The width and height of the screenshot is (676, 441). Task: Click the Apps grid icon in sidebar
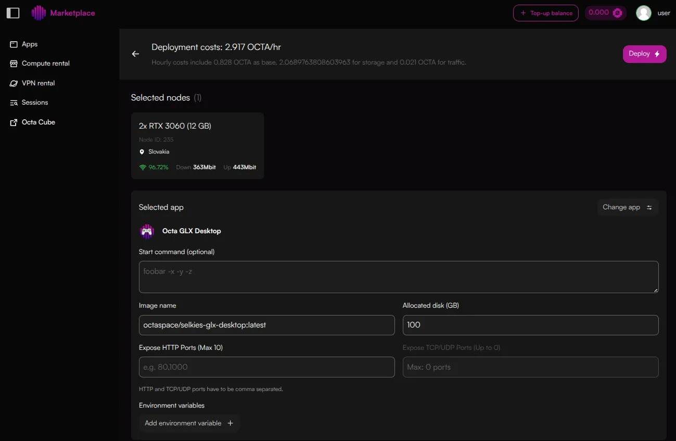tap(14, 44)
